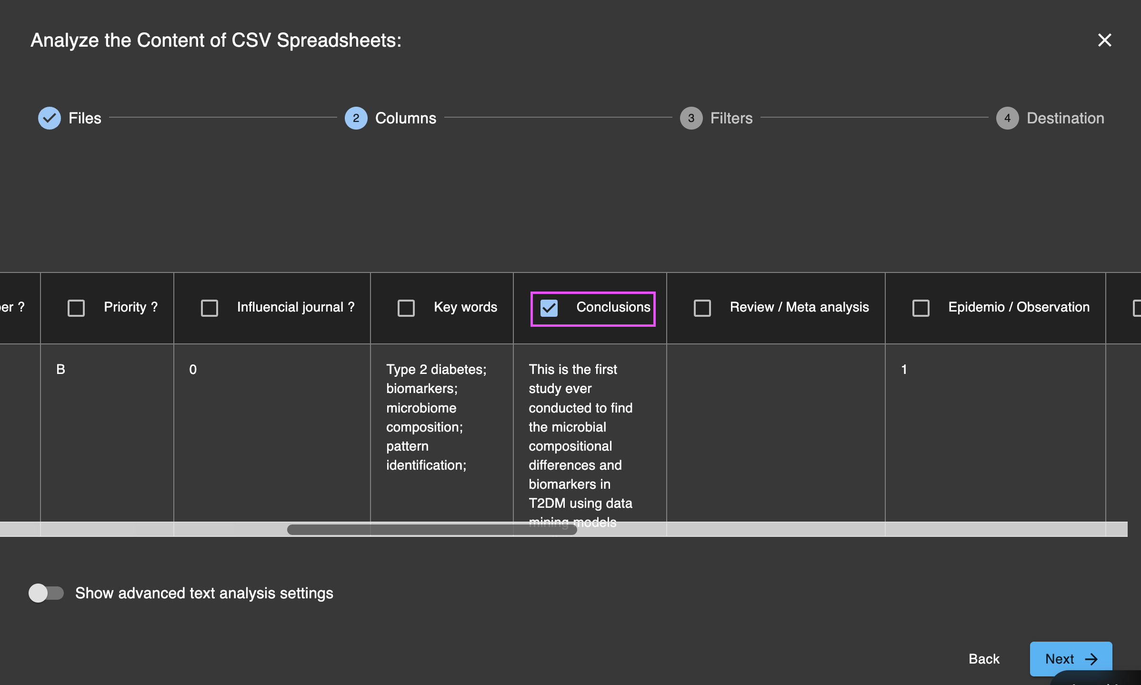
Task: Click the Priority ? header label
Action: [x=130, y=307]
